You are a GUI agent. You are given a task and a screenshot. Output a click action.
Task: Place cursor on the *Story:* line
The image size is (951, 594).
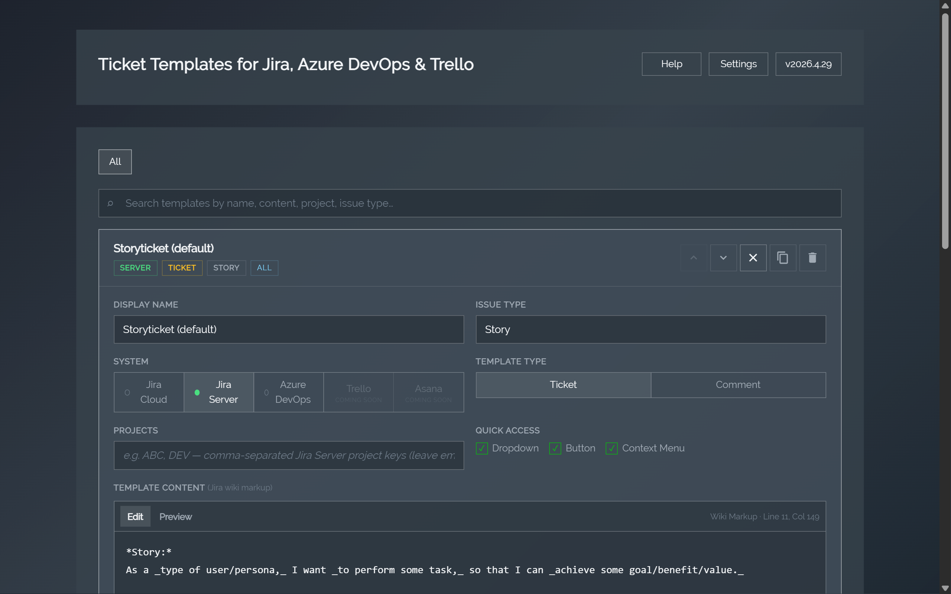pos(149,552)
